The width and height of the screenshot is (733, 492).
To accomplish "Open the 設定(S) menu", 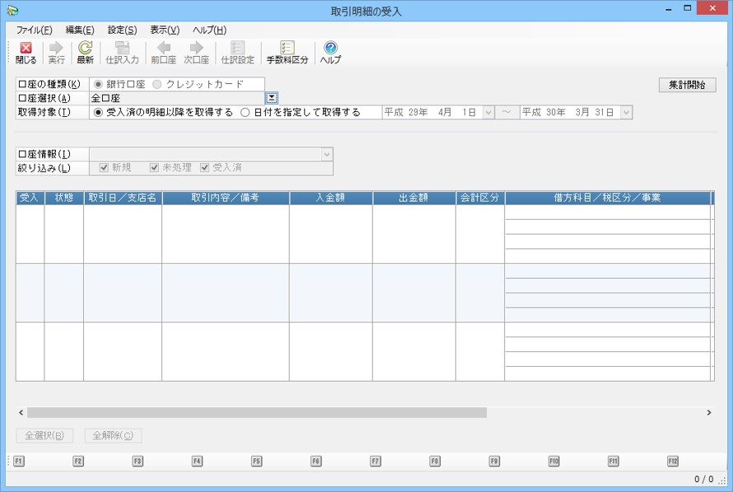I will (122, 30).
